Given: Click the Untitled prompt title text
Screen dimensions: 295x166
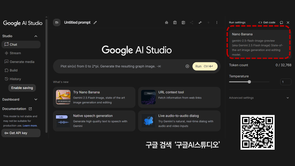Looking at the screenshot, I should 77,22.
